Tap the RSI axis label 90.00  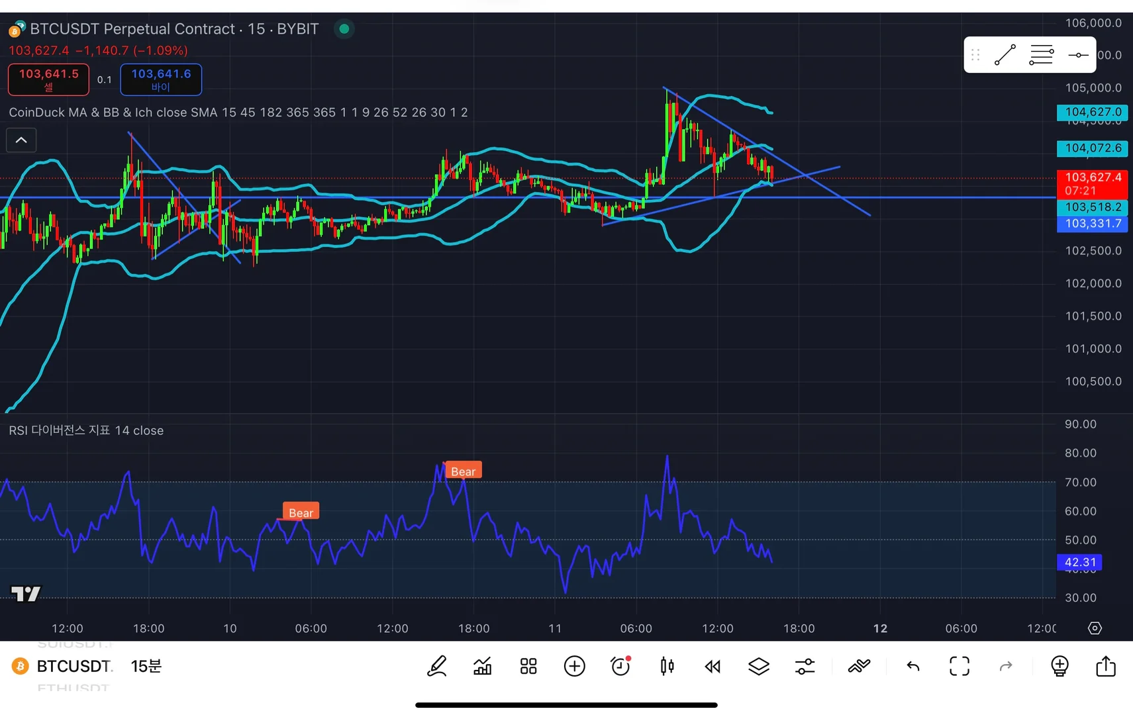pos(1081,424)
